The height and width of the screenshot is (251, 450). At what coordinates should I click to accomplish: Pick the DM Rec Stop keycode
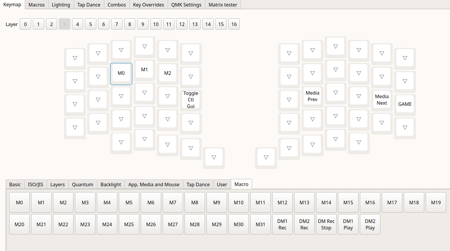[x=326, y=224]
